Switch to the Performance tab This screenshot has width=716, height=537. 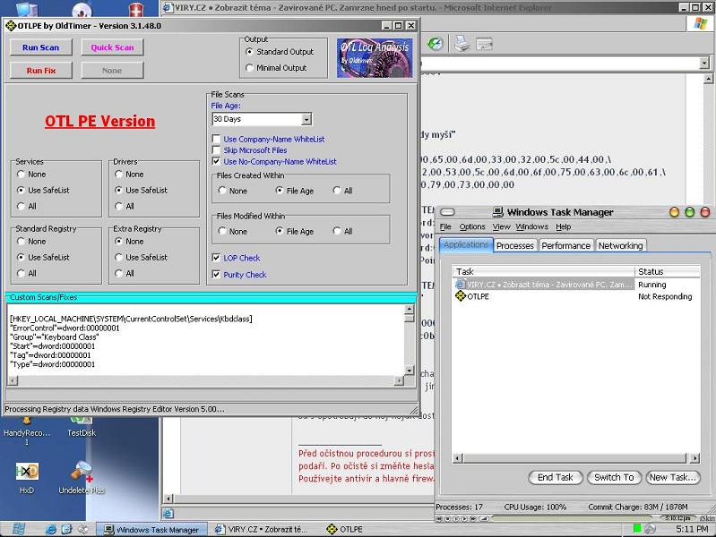(565, 245)
